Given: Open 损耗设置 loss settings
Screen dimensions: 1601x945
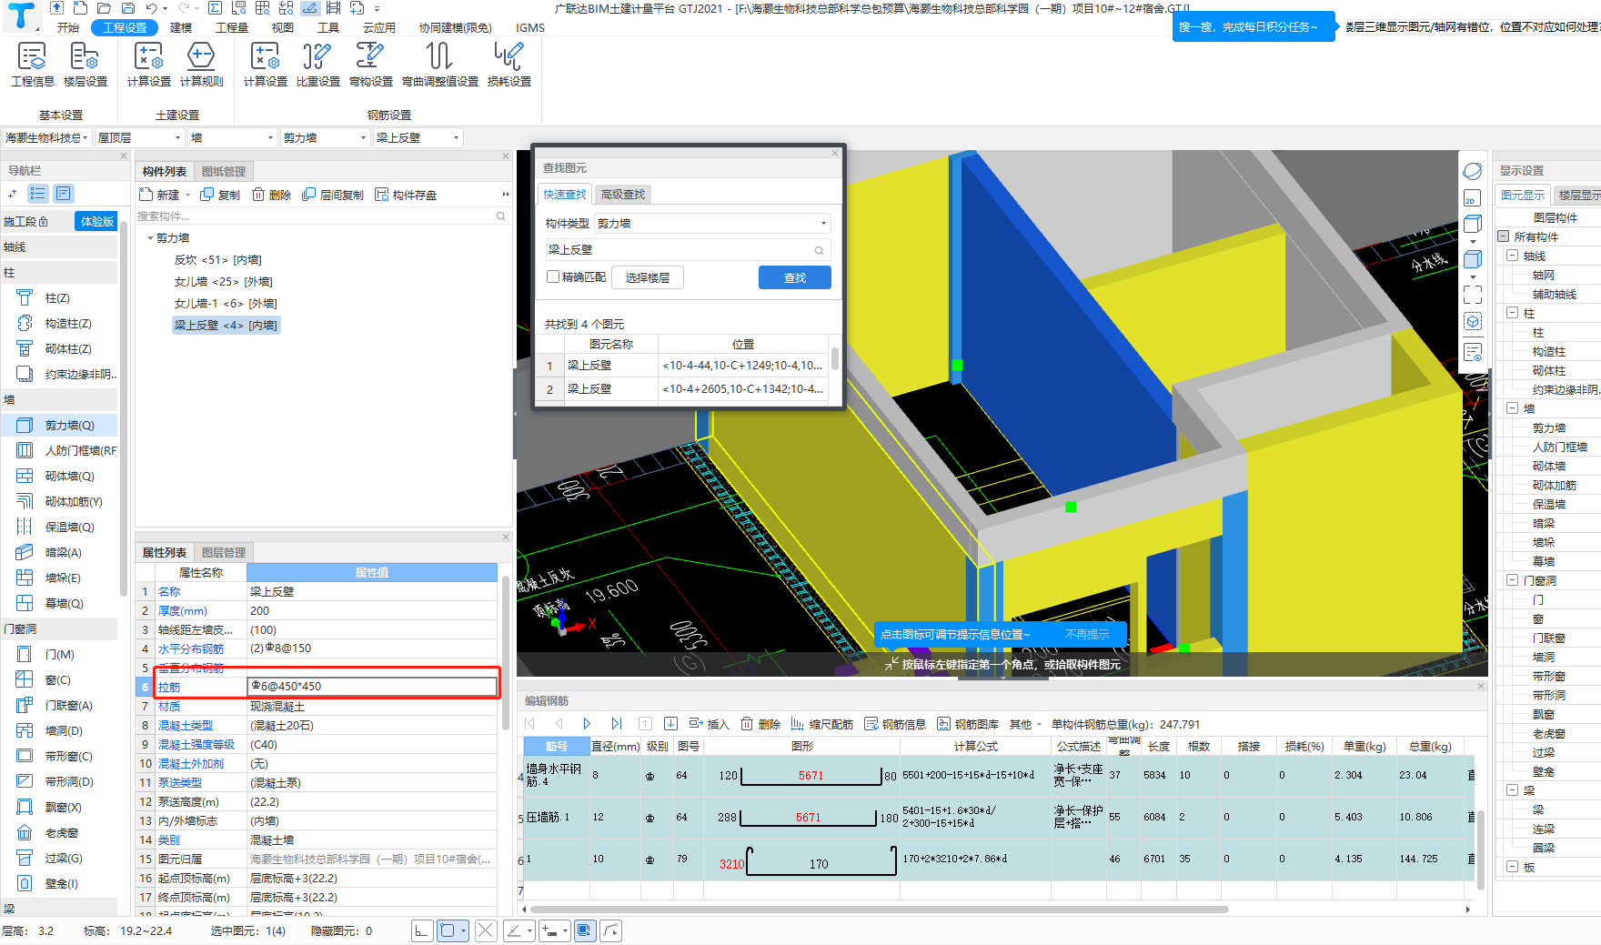Looking at the screenshot, I should tap(508, 65).
